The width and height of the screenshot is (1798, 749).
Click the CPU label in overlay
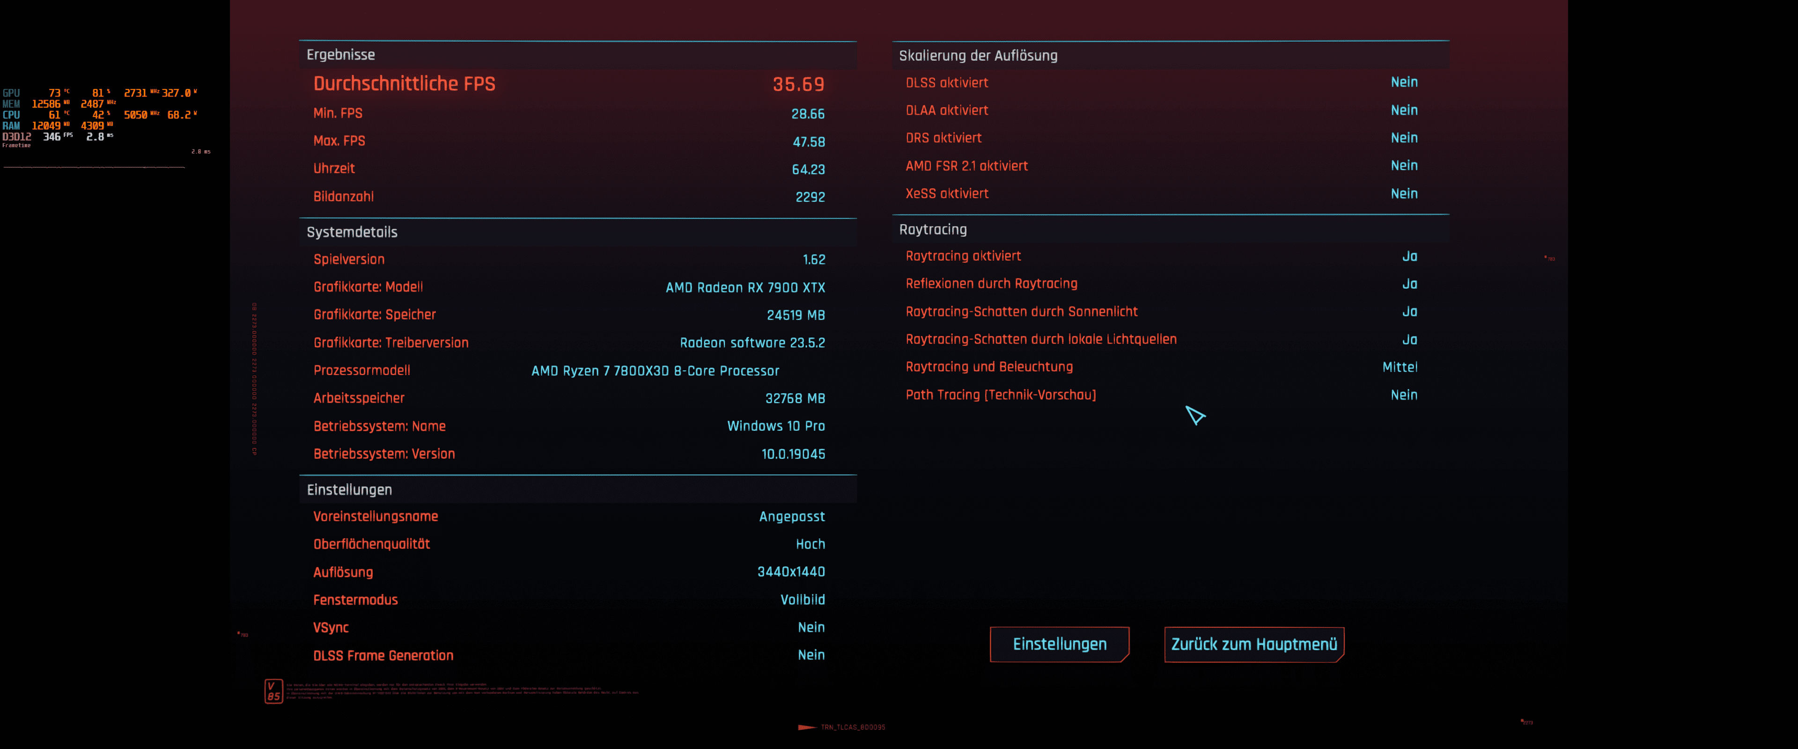11,115
